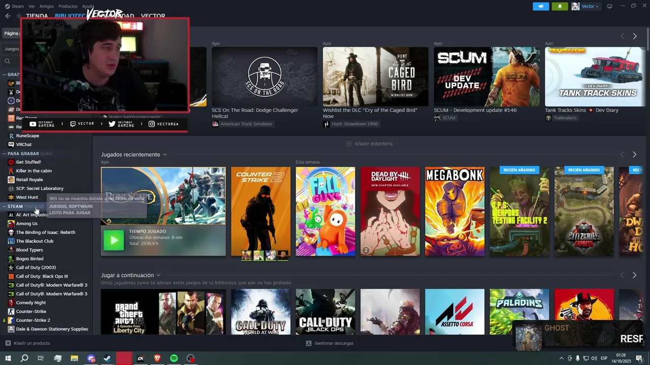Open the announcements megaphone button
The height and width of the screenshot is (365, 650).
tap(541, 6)
